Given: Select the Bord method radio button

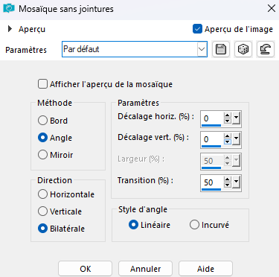Looking at the screenshot, I should [x=42, y=121].
